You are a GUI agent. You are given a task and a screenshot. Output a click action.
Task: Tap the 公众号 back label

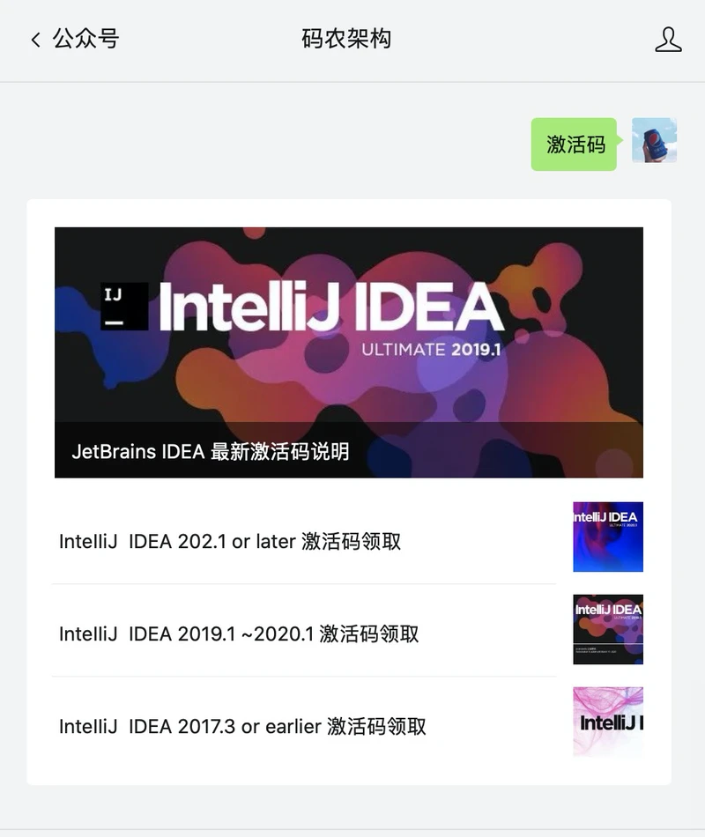[85, 39]
